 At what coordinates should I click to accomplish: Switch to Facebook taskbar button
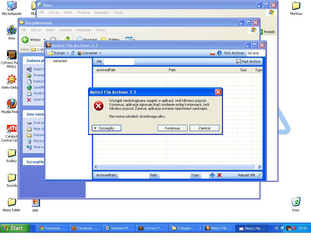(85, 228)
